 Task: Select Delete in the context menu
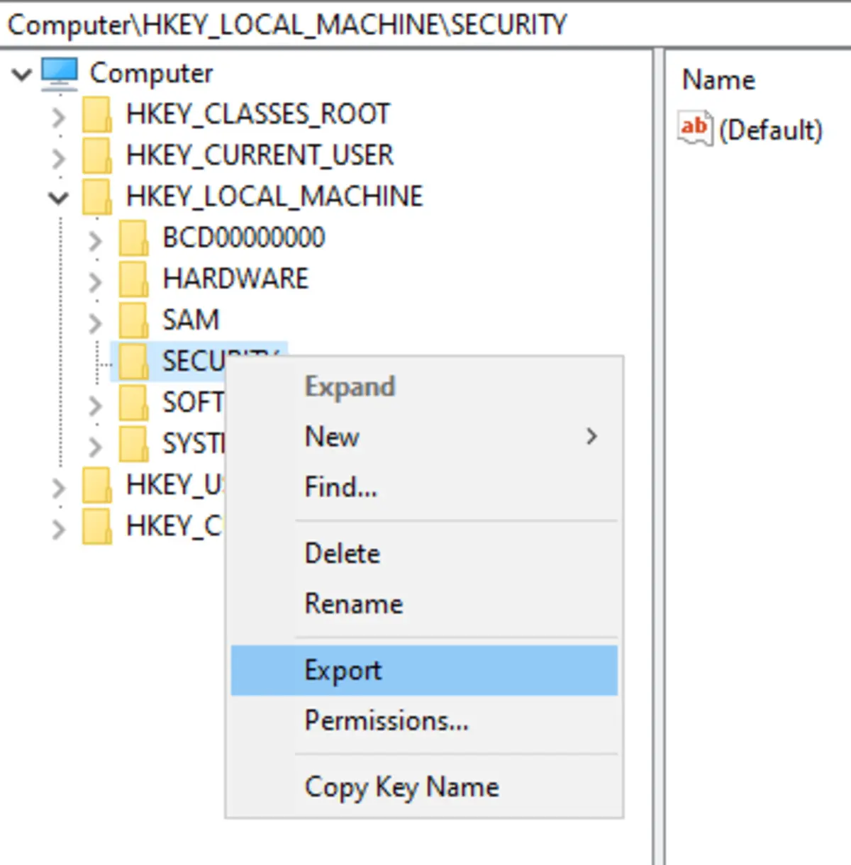[424, 554]
